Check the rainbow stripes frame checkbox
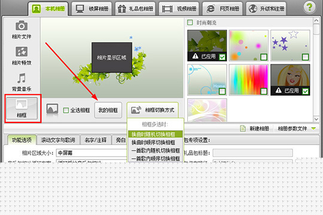323x215 pixels. [264, 91]
